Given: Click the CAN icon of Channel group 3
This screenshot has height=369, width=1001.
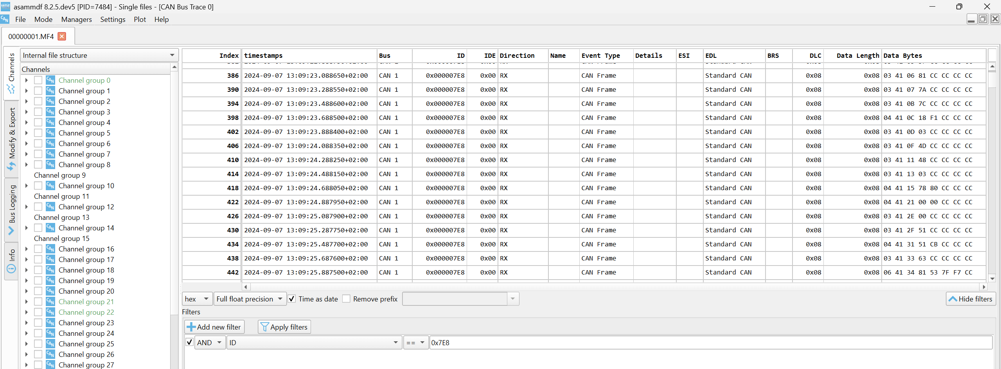Looking at the screenshot, I should tap(50, 112).
